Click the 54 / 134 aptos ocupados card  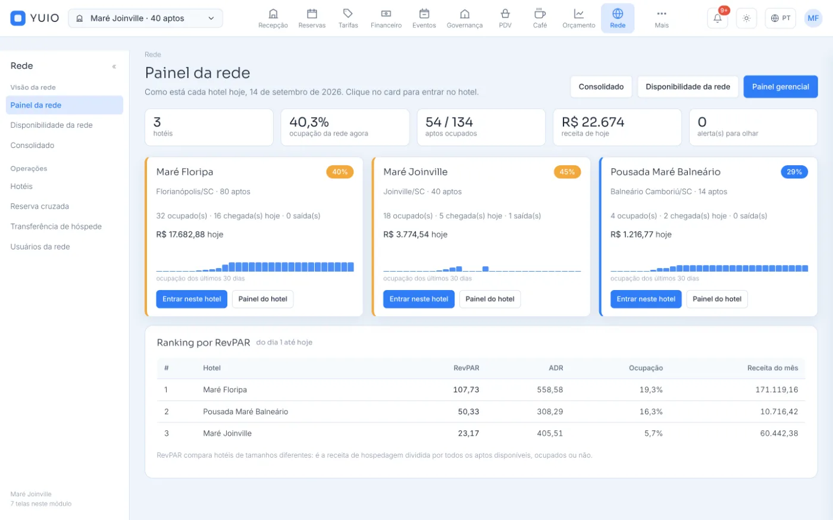[x=481, y=127]
